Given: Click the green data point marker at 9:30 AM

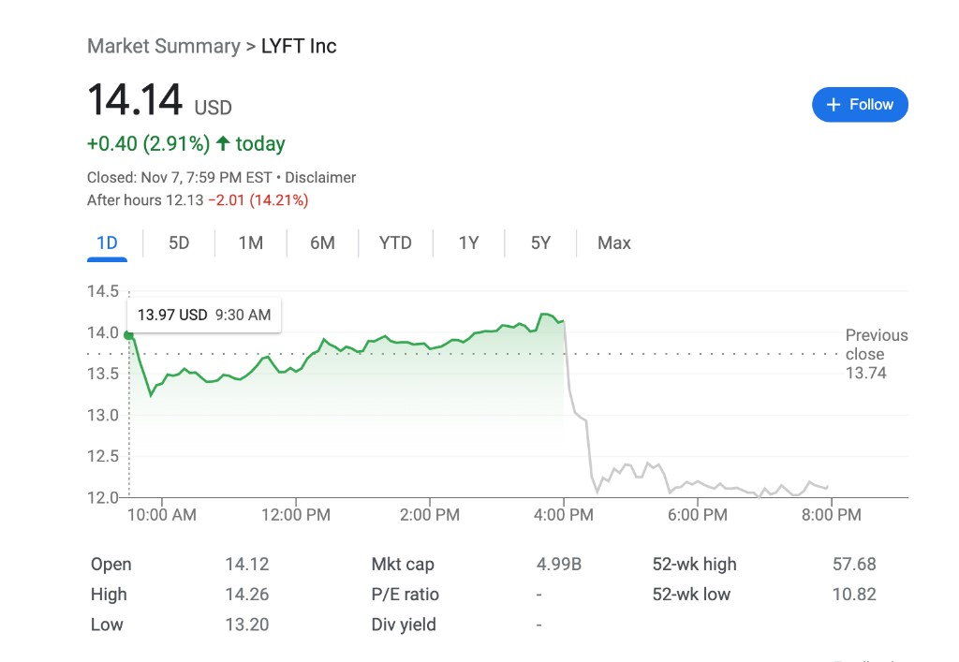Looking at the screenshot, I should (x=129, y=334).
